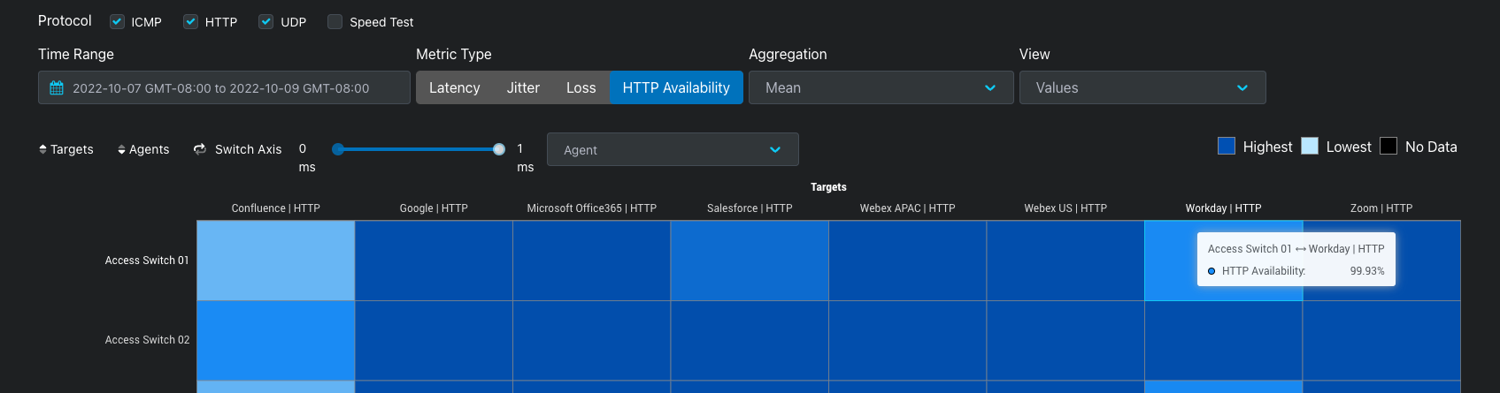Screen dimensions: 1500x393
Task: Select the Jitter metric tab
Action: pos(523,87)
